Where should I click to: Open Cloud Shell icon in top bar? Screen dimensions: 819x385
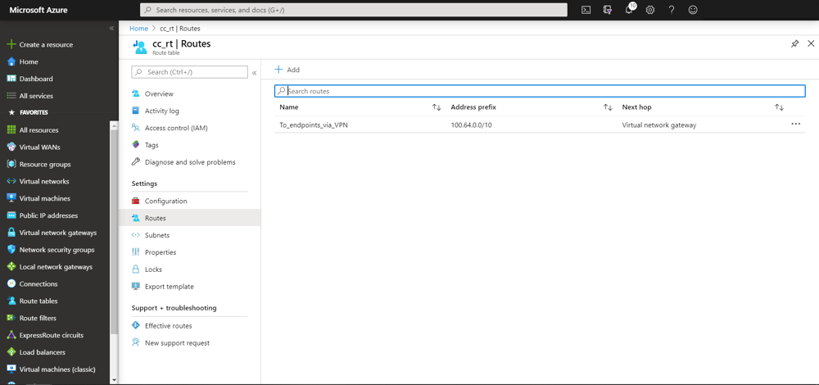(x=586, y=10)
